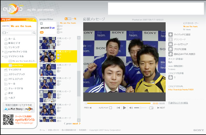
Task: Toggle fullscreen mode button in player
Action: pos(151,108)
